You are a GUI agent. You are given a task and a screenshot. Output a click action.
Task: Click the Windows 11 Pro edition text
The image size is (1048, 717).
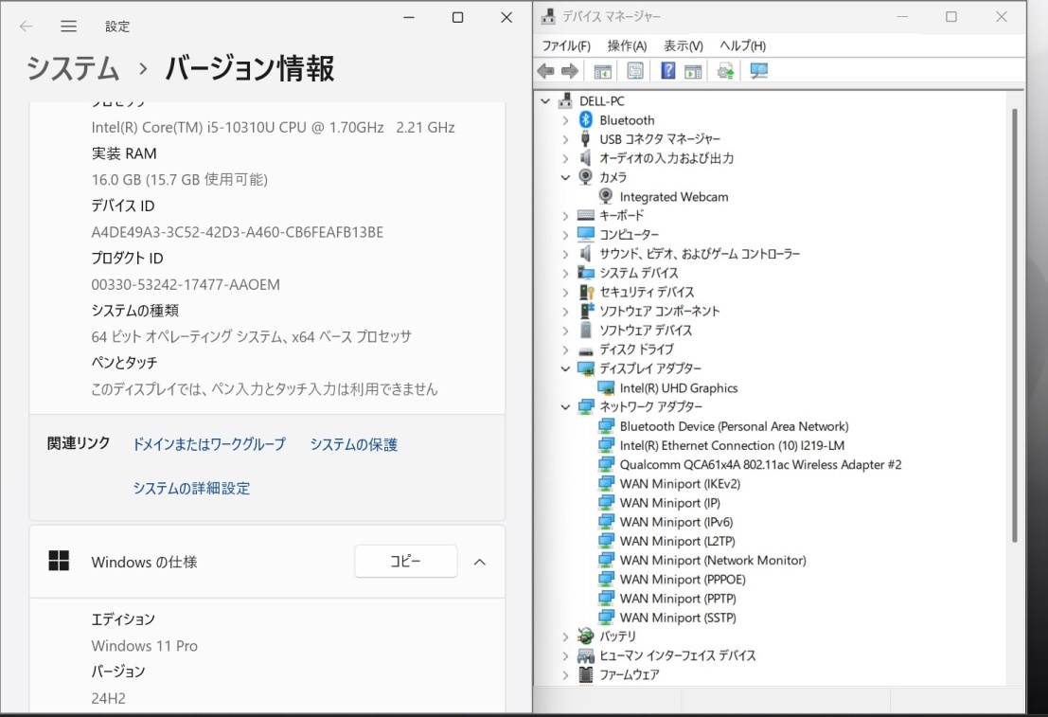144,645
